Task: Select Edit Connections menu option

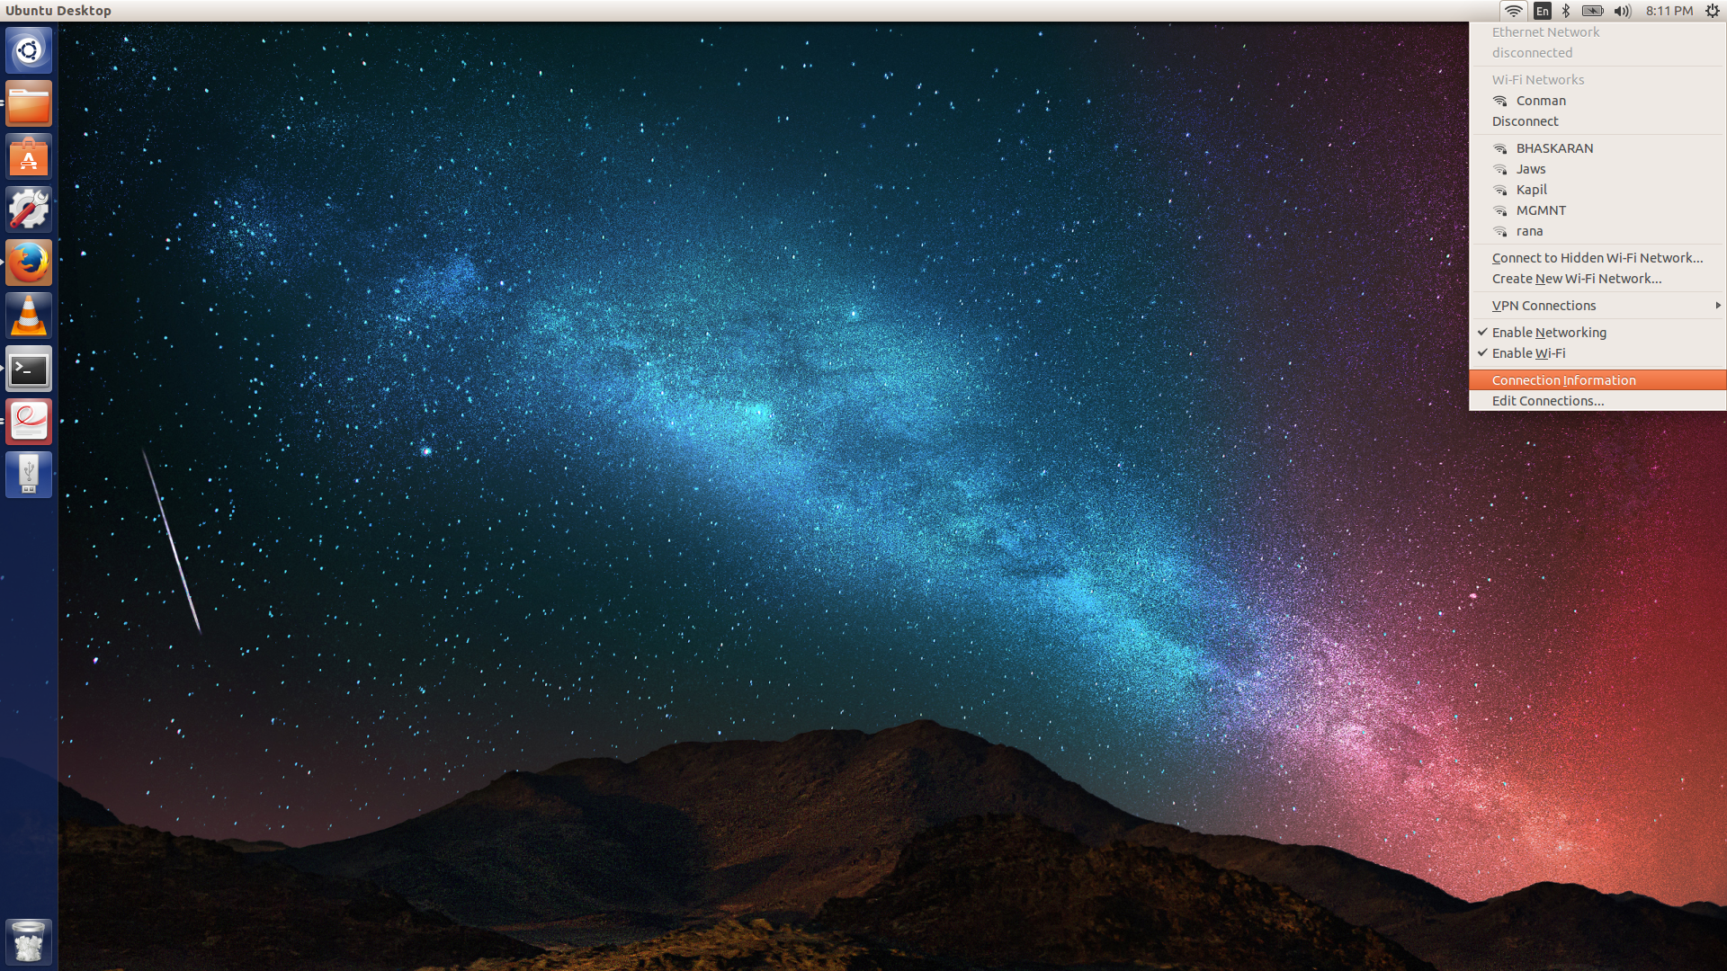Action: pos(1548,401)
